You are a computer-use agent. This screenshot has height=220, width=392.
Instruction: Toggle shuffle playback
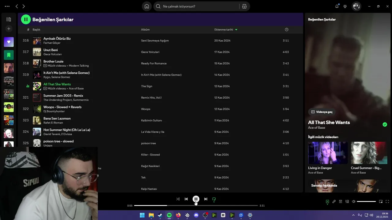point(178,199)
